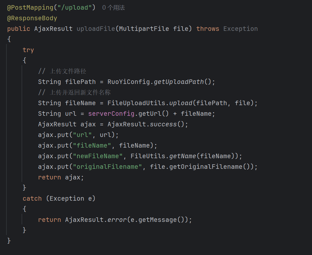
Task: Click the "newFileName" string literal
Action: [98, 156]
